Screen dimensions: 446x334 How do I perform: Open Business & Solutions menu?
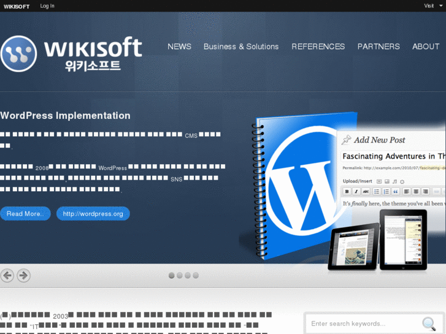pyautogui.click(x=241, y=47)
